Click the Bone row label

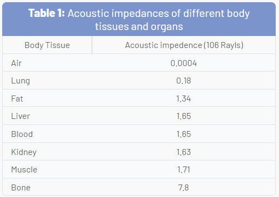(21, 188)
